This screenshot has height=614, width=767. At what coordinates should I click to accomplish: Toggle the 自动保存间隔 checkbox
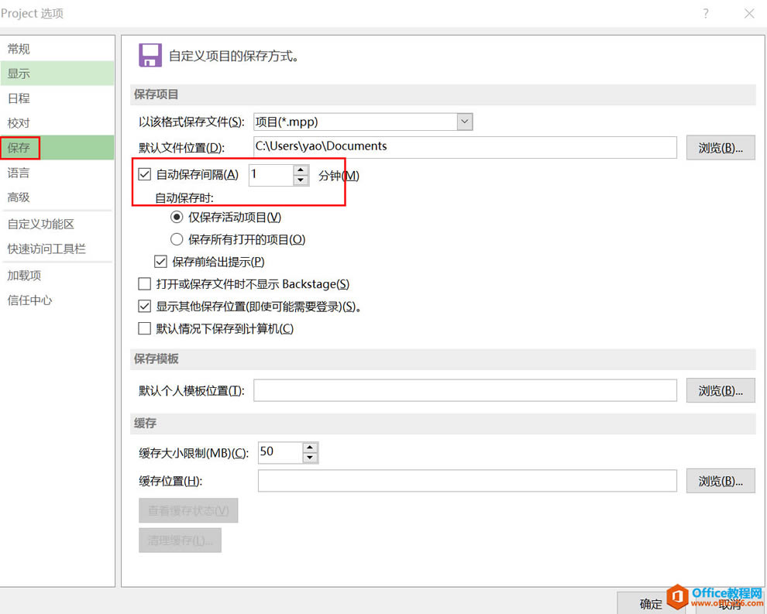[144, 174]
